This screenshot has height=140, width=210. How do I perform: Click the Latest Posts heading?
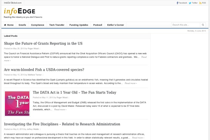click(x=11, y=36)
